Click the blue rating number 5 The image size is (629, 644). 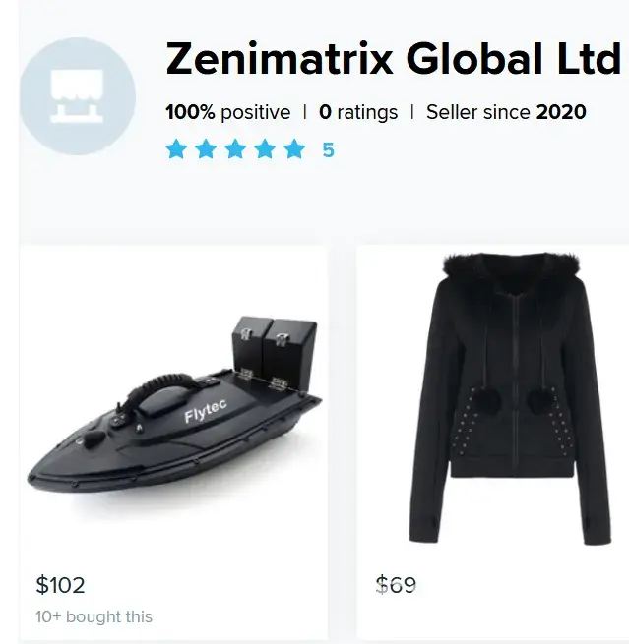329,150
